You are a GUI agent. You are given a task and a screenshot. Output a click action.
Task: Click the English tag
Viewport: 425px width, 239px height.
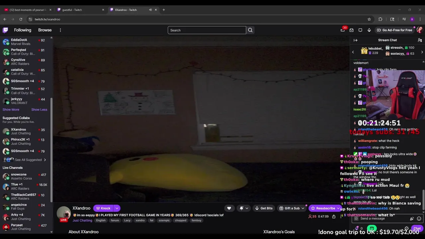coord(101,220)
